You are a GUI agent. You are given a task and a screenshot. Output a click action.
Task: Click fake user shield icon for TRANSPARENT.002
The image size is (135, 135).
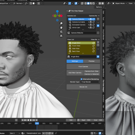pos(47,133)
